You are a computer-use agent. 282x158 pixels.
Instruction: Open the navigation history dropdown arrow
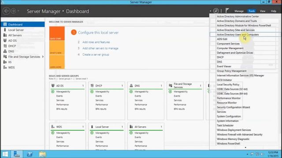point(19,11)
